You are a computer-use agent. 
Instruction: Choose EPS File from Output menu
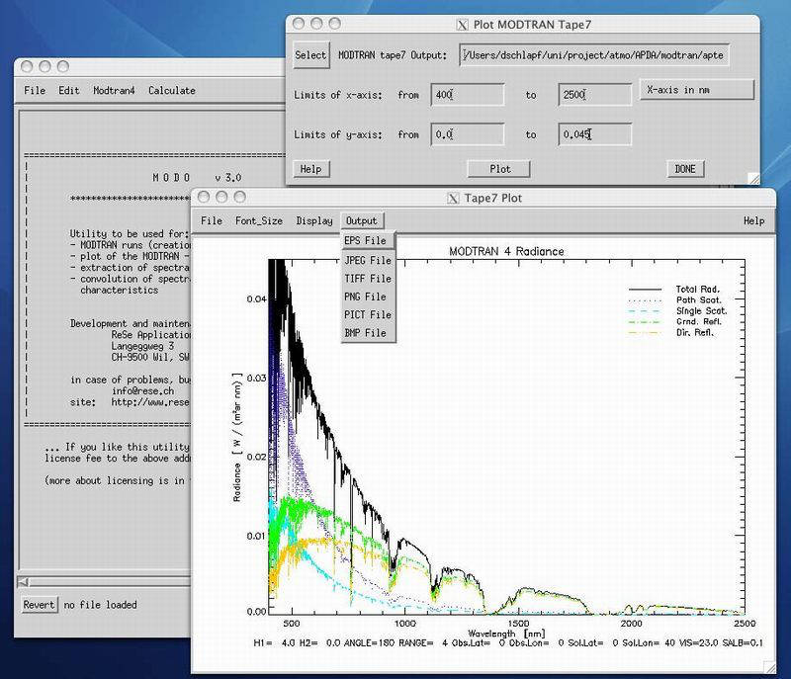pyautogui.click(x=367, y=241)
